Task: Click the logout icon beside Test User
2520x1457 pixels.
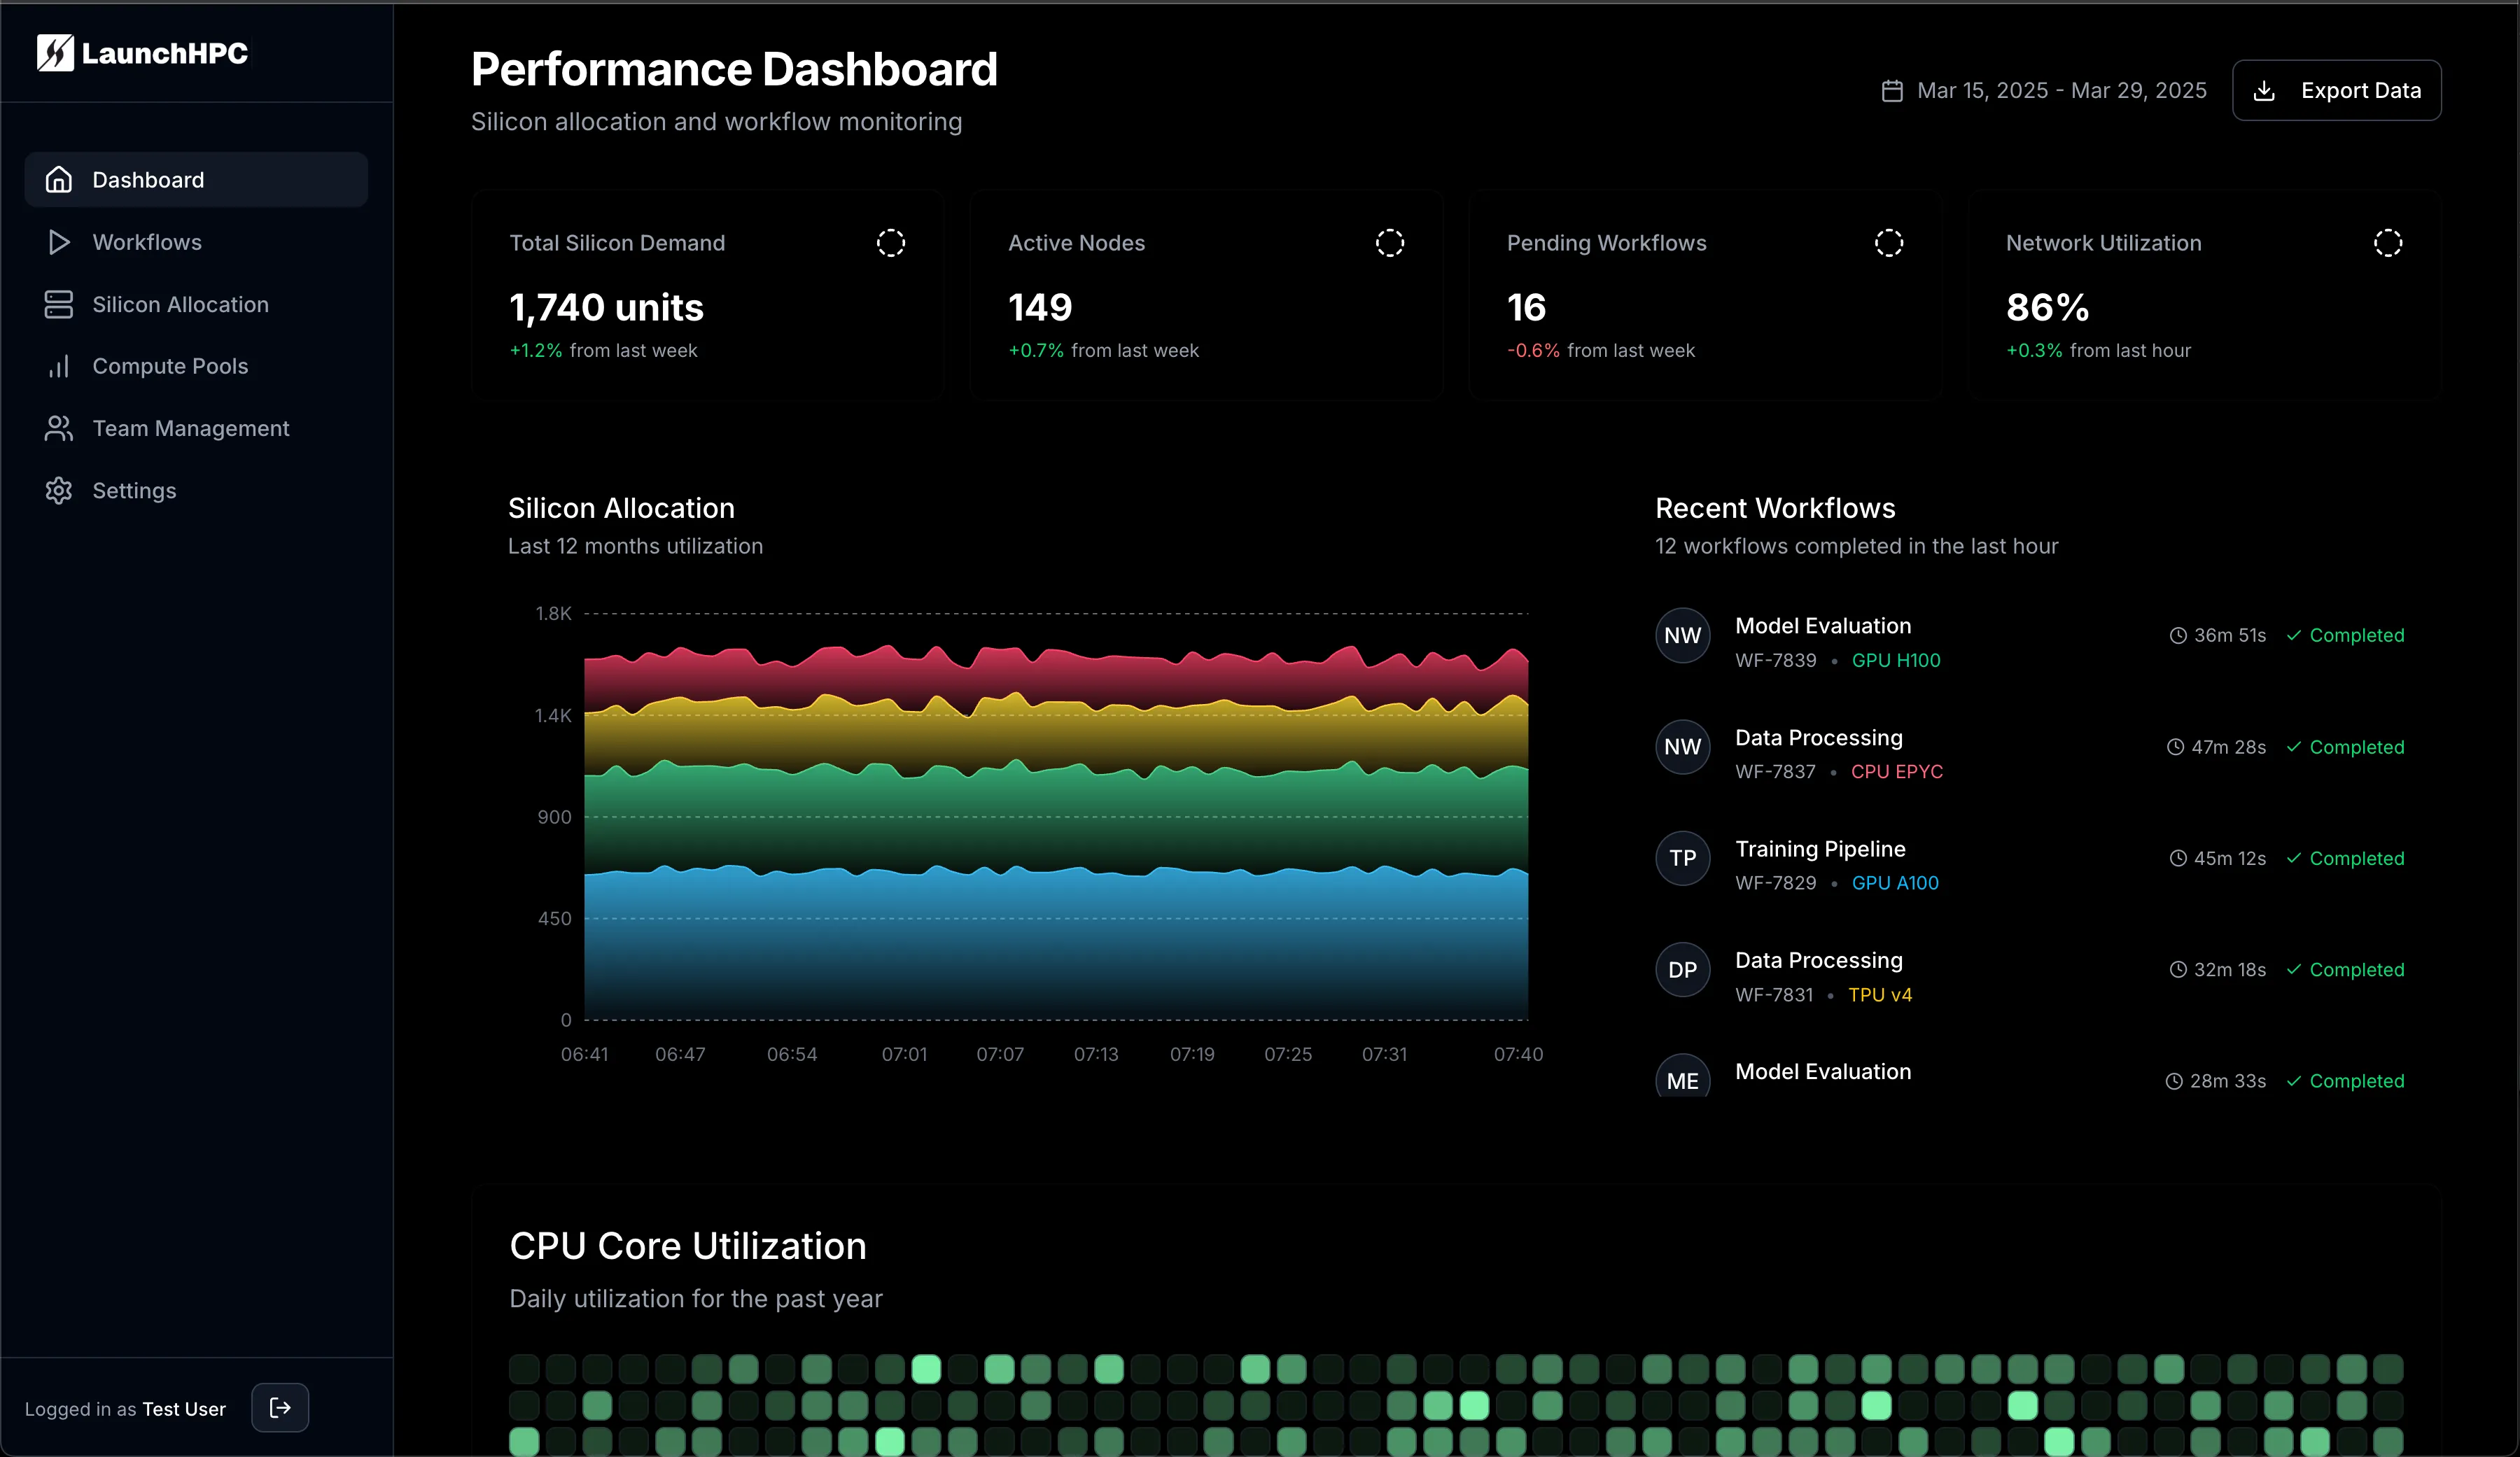Action: (279, 1408)
